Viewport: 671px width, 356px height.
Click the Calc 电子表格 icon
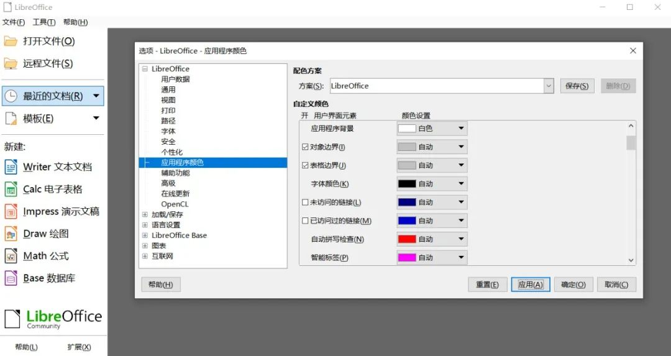tap(11, 189)
